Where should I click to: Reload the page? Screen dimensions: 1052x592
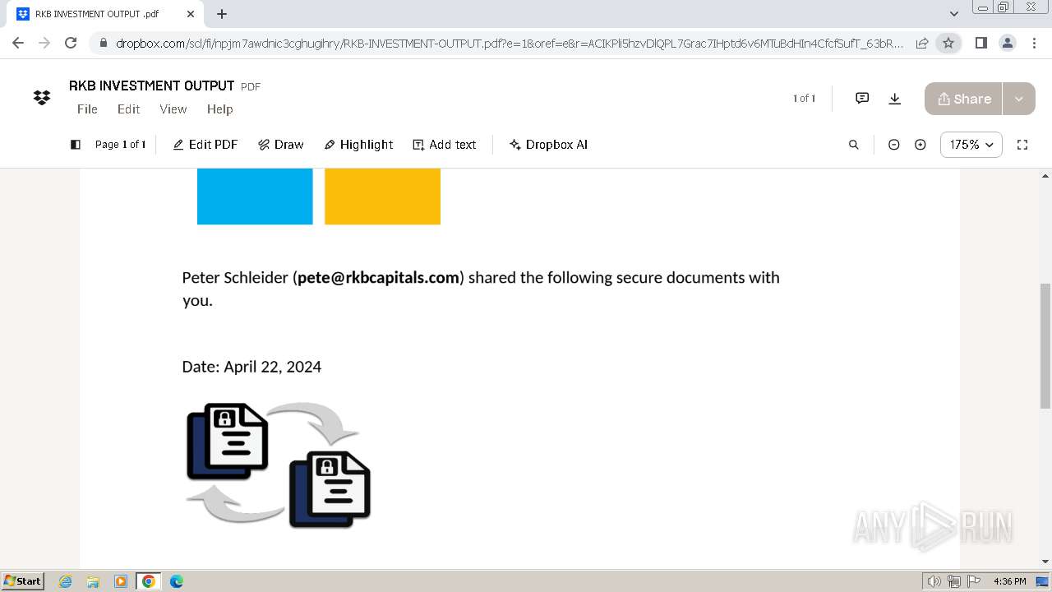click(71, 43)
